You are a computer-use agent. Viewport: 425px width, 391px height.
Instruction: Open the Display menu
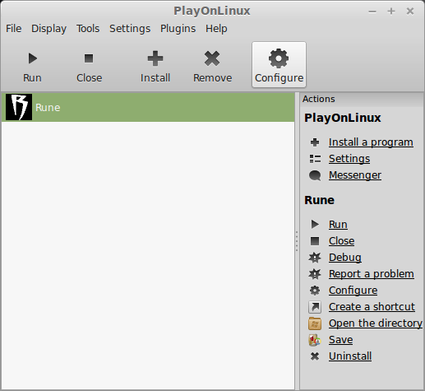[x=49, y=29]
